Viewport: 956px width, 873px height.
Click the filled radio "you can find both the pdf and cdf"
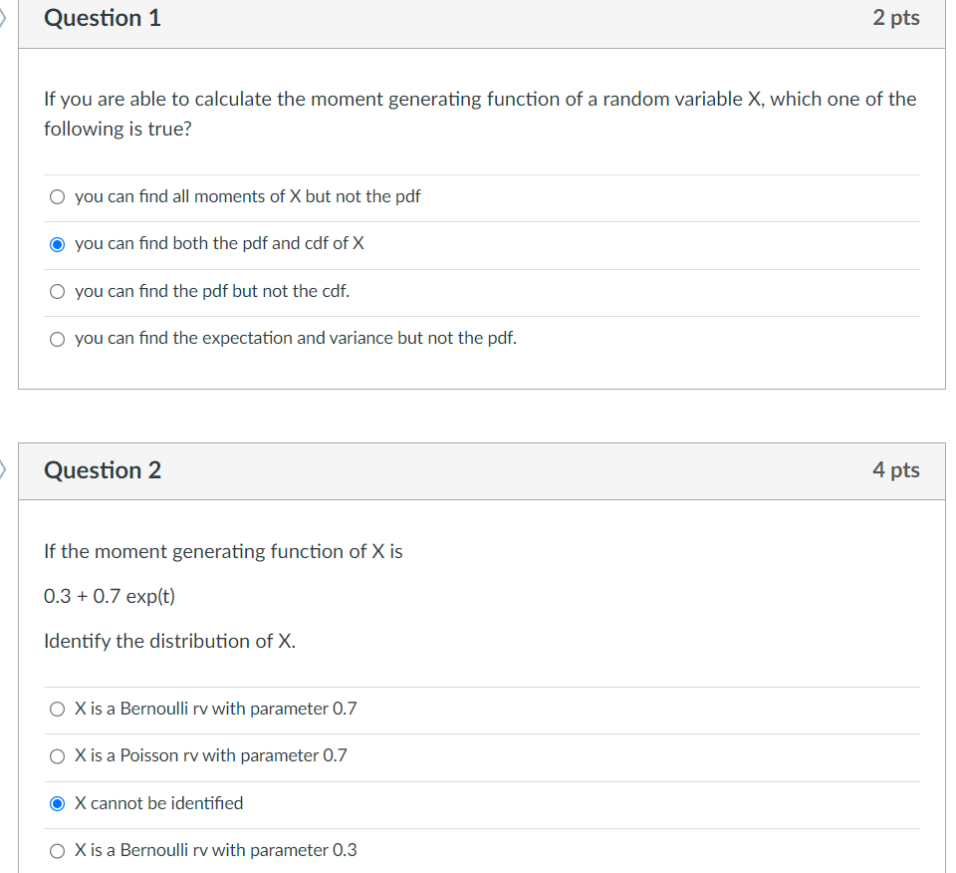point(57,243)
